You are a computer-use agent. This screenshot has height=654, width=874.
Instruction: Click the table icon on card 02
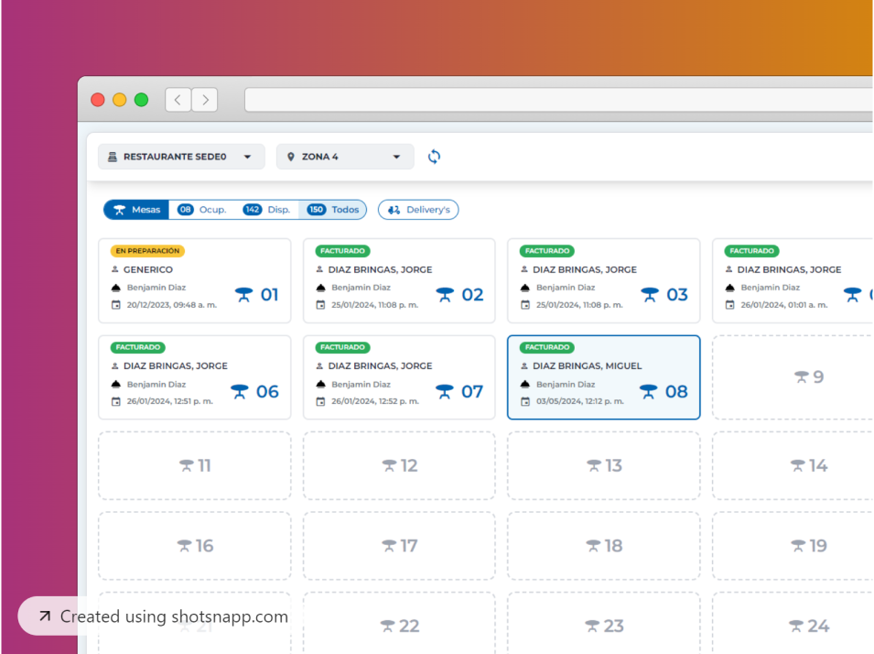(x=445, y=295)
